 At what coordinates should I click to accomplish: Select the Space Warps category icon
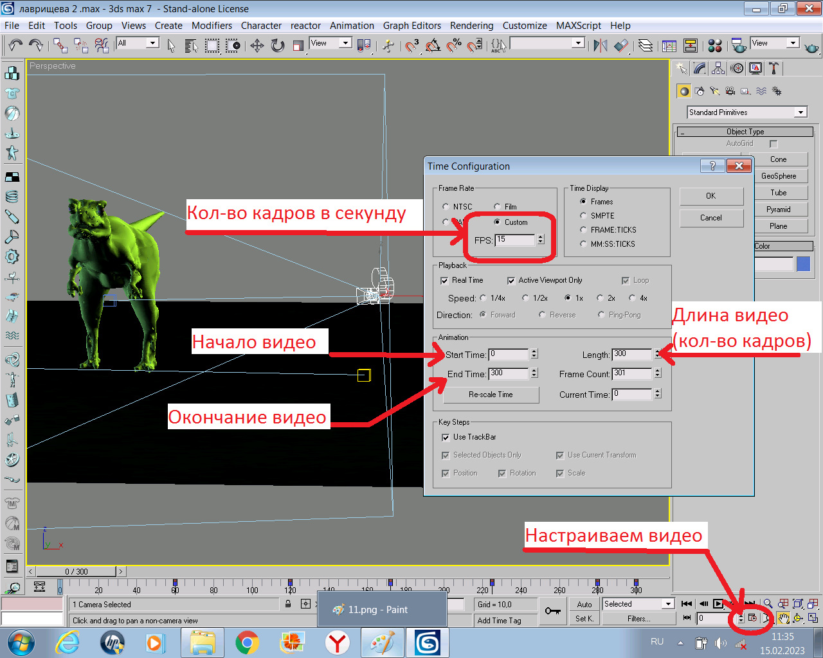coord(761,91)
